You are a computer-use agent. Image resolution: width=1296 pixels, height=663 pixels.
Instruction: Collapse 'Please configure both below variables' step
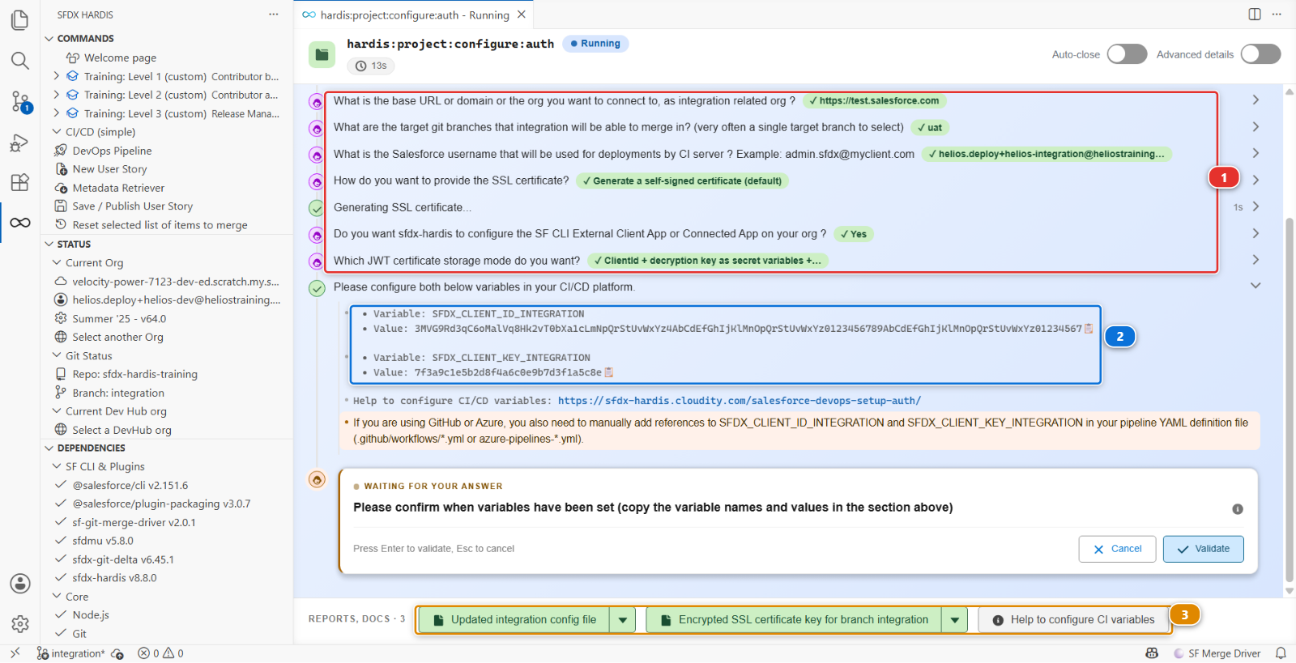click(1255, 286)
